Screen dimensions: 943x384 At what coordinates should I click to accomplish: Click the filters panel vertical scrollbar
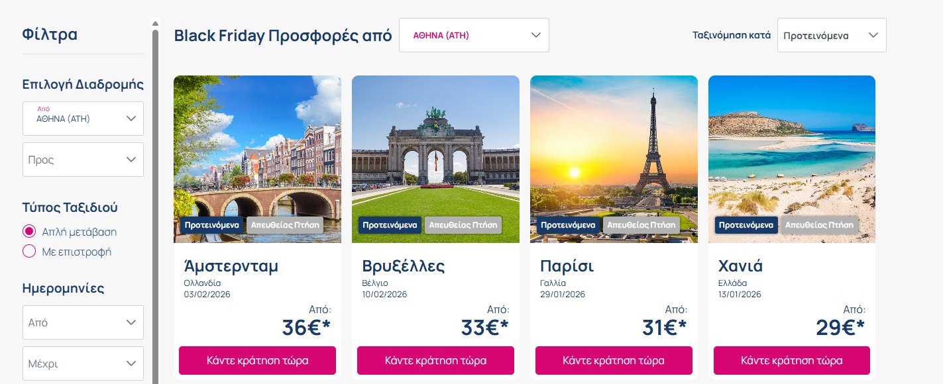[x=156, y=199]
